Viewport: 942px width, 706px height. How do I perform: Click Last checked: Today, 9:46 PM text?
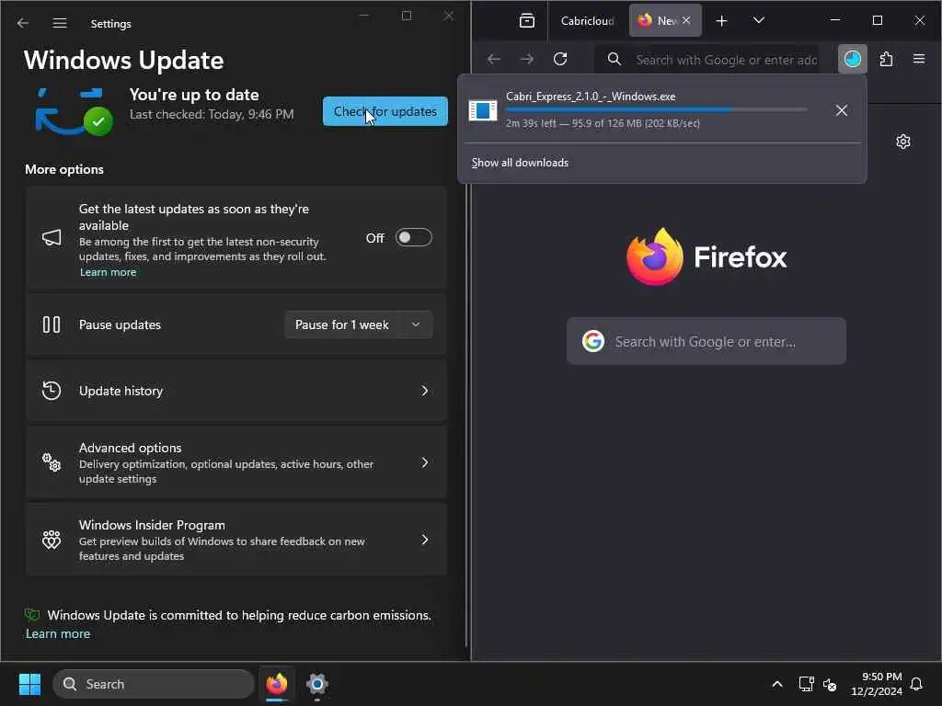[212, 114]
